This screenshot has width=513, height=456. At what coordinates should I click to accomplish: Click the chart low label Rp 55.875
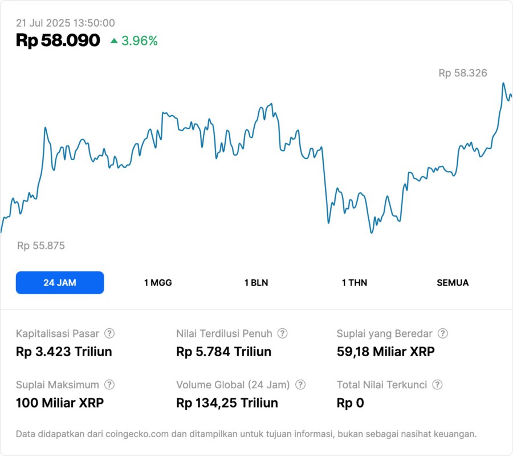41,246
